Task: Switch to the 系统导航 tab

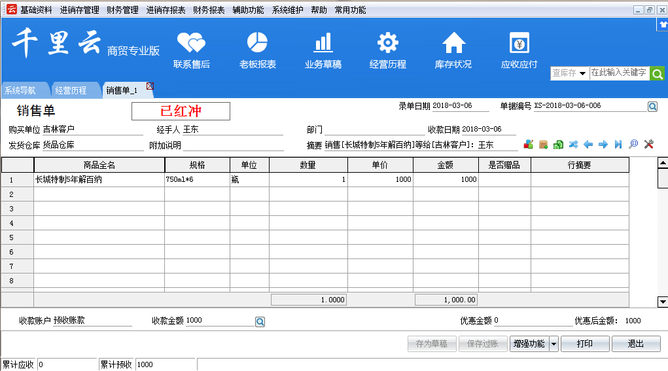Action: pyautogui.click(x=20, y=90)
